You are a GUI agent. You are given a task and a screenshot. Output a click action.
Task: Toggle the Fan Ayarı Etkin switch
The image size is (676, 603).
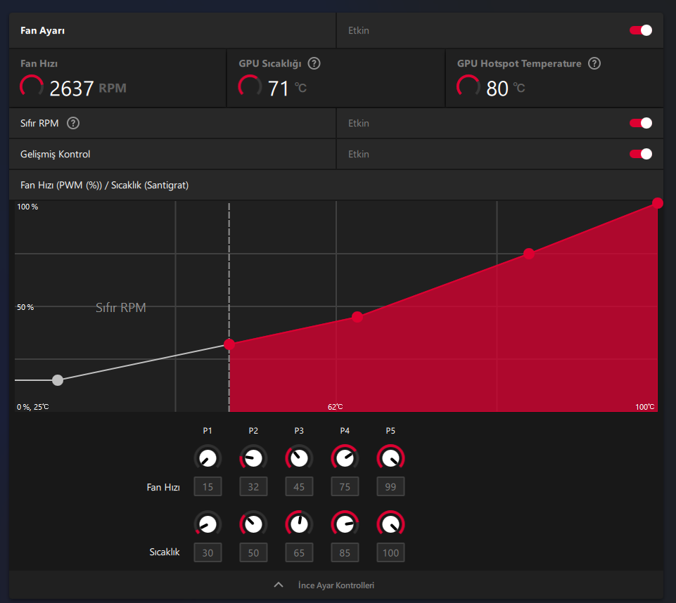pos(641,30)
